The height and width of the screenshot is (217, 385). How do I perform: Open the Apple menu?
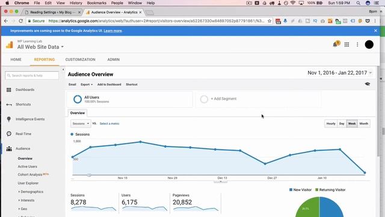[x=7, y=3]
